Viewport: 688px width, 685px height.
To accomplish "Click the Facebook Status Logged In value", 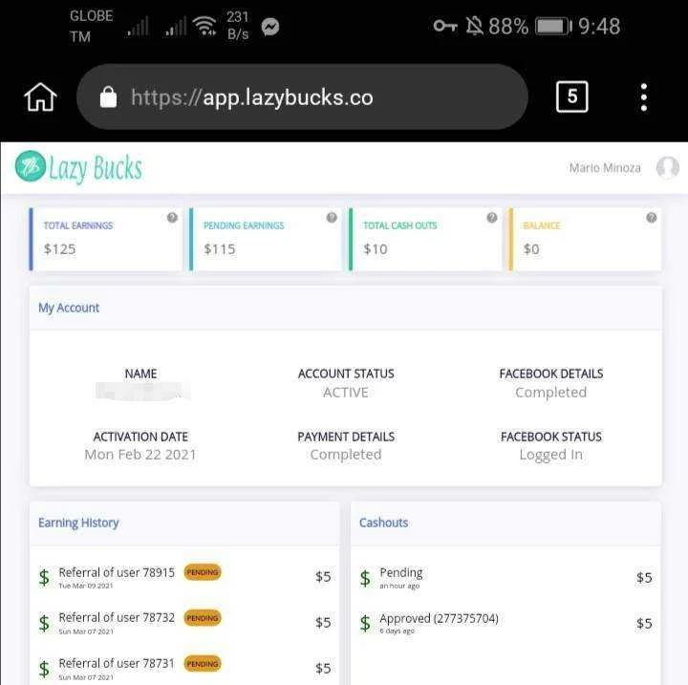I will tap(550, 455).
